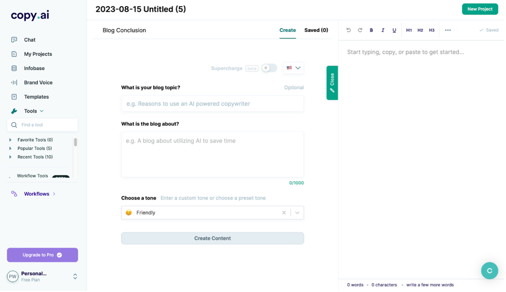Click Upgrade to Pro button
506x292 pixels.
click(x=43, y=255)
